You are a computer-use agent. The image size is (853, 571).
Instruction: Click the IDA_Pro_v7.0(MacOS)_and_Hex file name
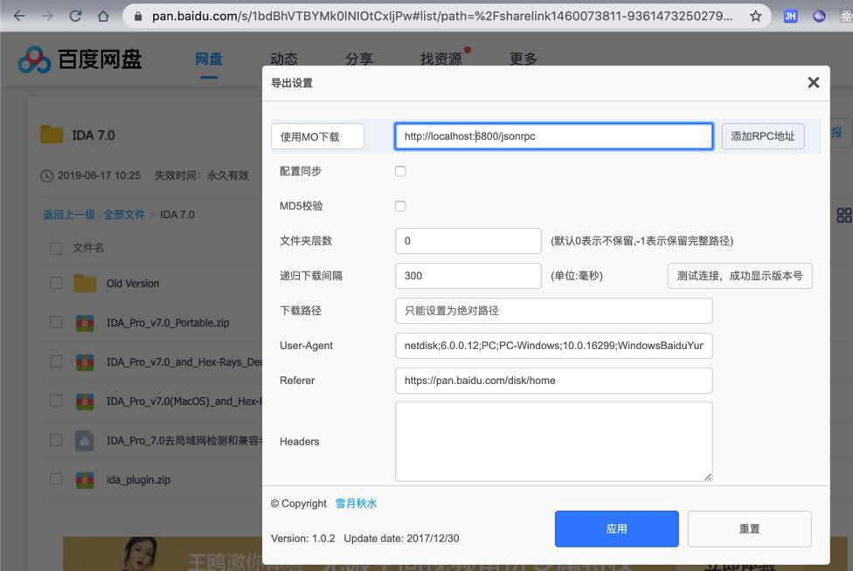point(184,401)
